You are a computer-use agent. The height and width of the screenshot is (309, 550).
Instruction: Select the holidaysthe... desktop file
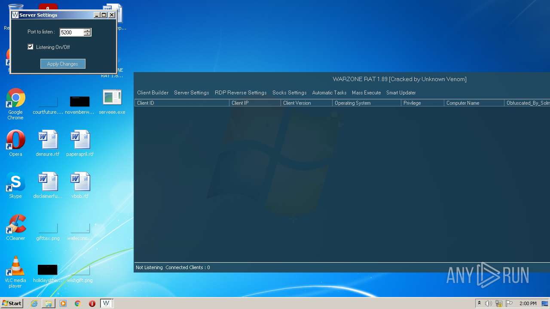click(48, 273)
